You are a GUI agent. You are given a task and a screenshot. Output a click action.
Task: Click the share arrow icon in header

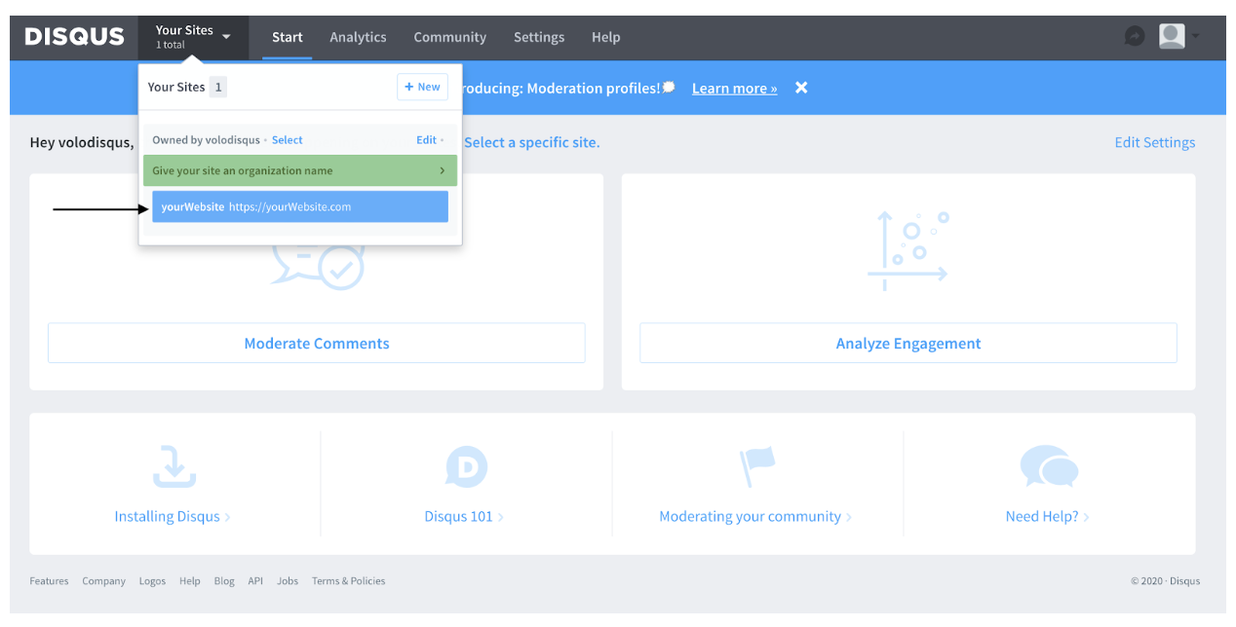(x=1134, y=37)
